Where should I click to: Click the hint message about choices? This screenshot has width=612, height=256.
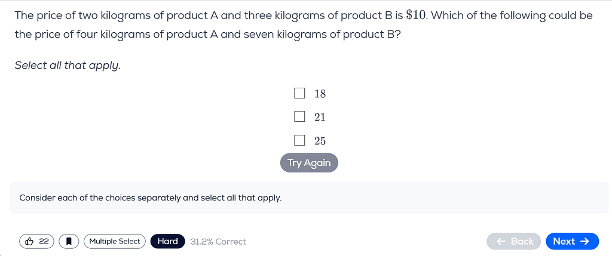coord(150,198)
